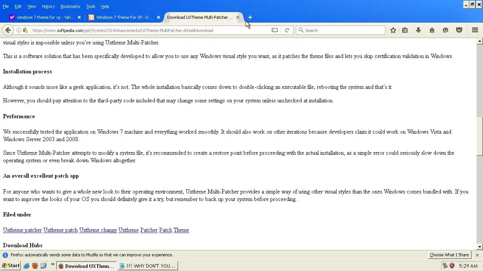This screenshot has width=483, height=271.
Task: Follow the Uxtheme patch link
Action: [x=60, y=230]
